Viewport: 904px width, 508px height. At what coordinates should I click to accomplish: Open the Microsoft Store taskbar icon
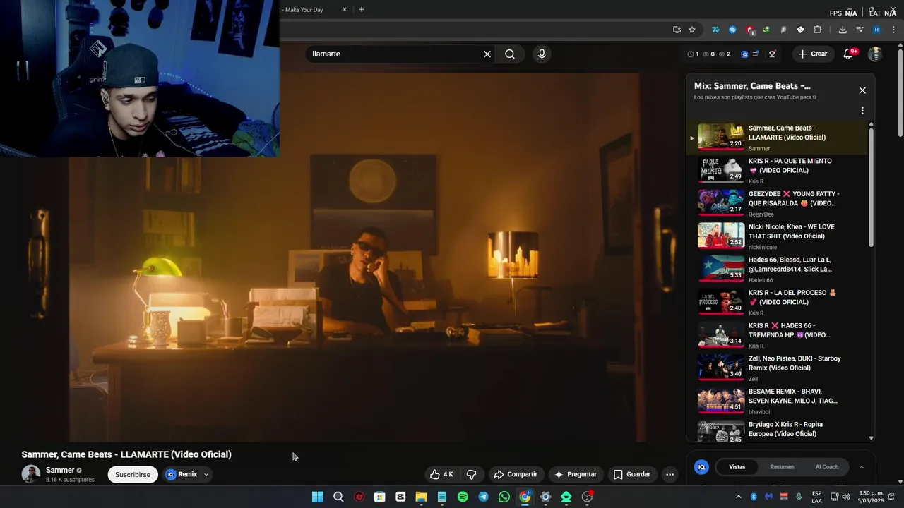(380, 497)
